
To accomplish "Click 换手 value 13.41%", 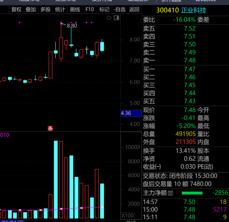I will click(185, 151).
